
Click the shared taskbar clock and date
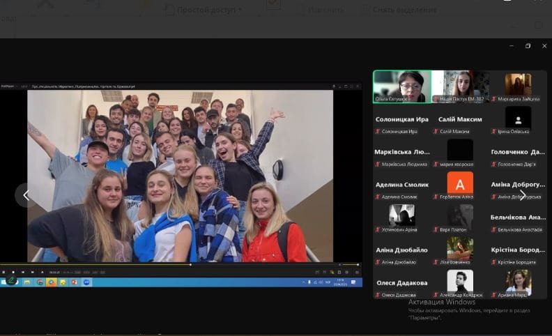coord(340,282)
